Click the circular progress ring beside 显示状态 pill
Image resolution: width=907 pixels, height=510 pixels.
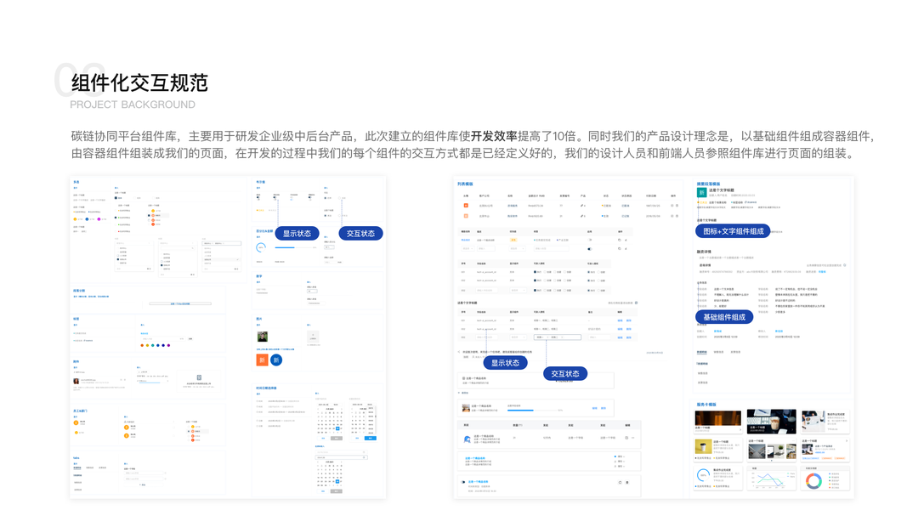point(261,247)
